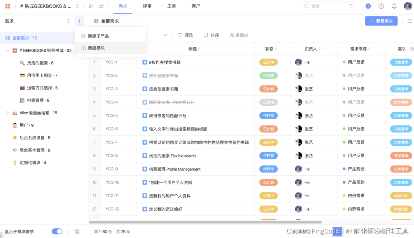Click 待评审 status tag of YCG-5
414x238 pixels.
[268, 116]
